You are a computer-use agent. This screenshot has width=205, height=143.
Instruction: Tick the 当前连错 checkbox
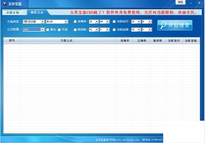(x=114, y=30)
